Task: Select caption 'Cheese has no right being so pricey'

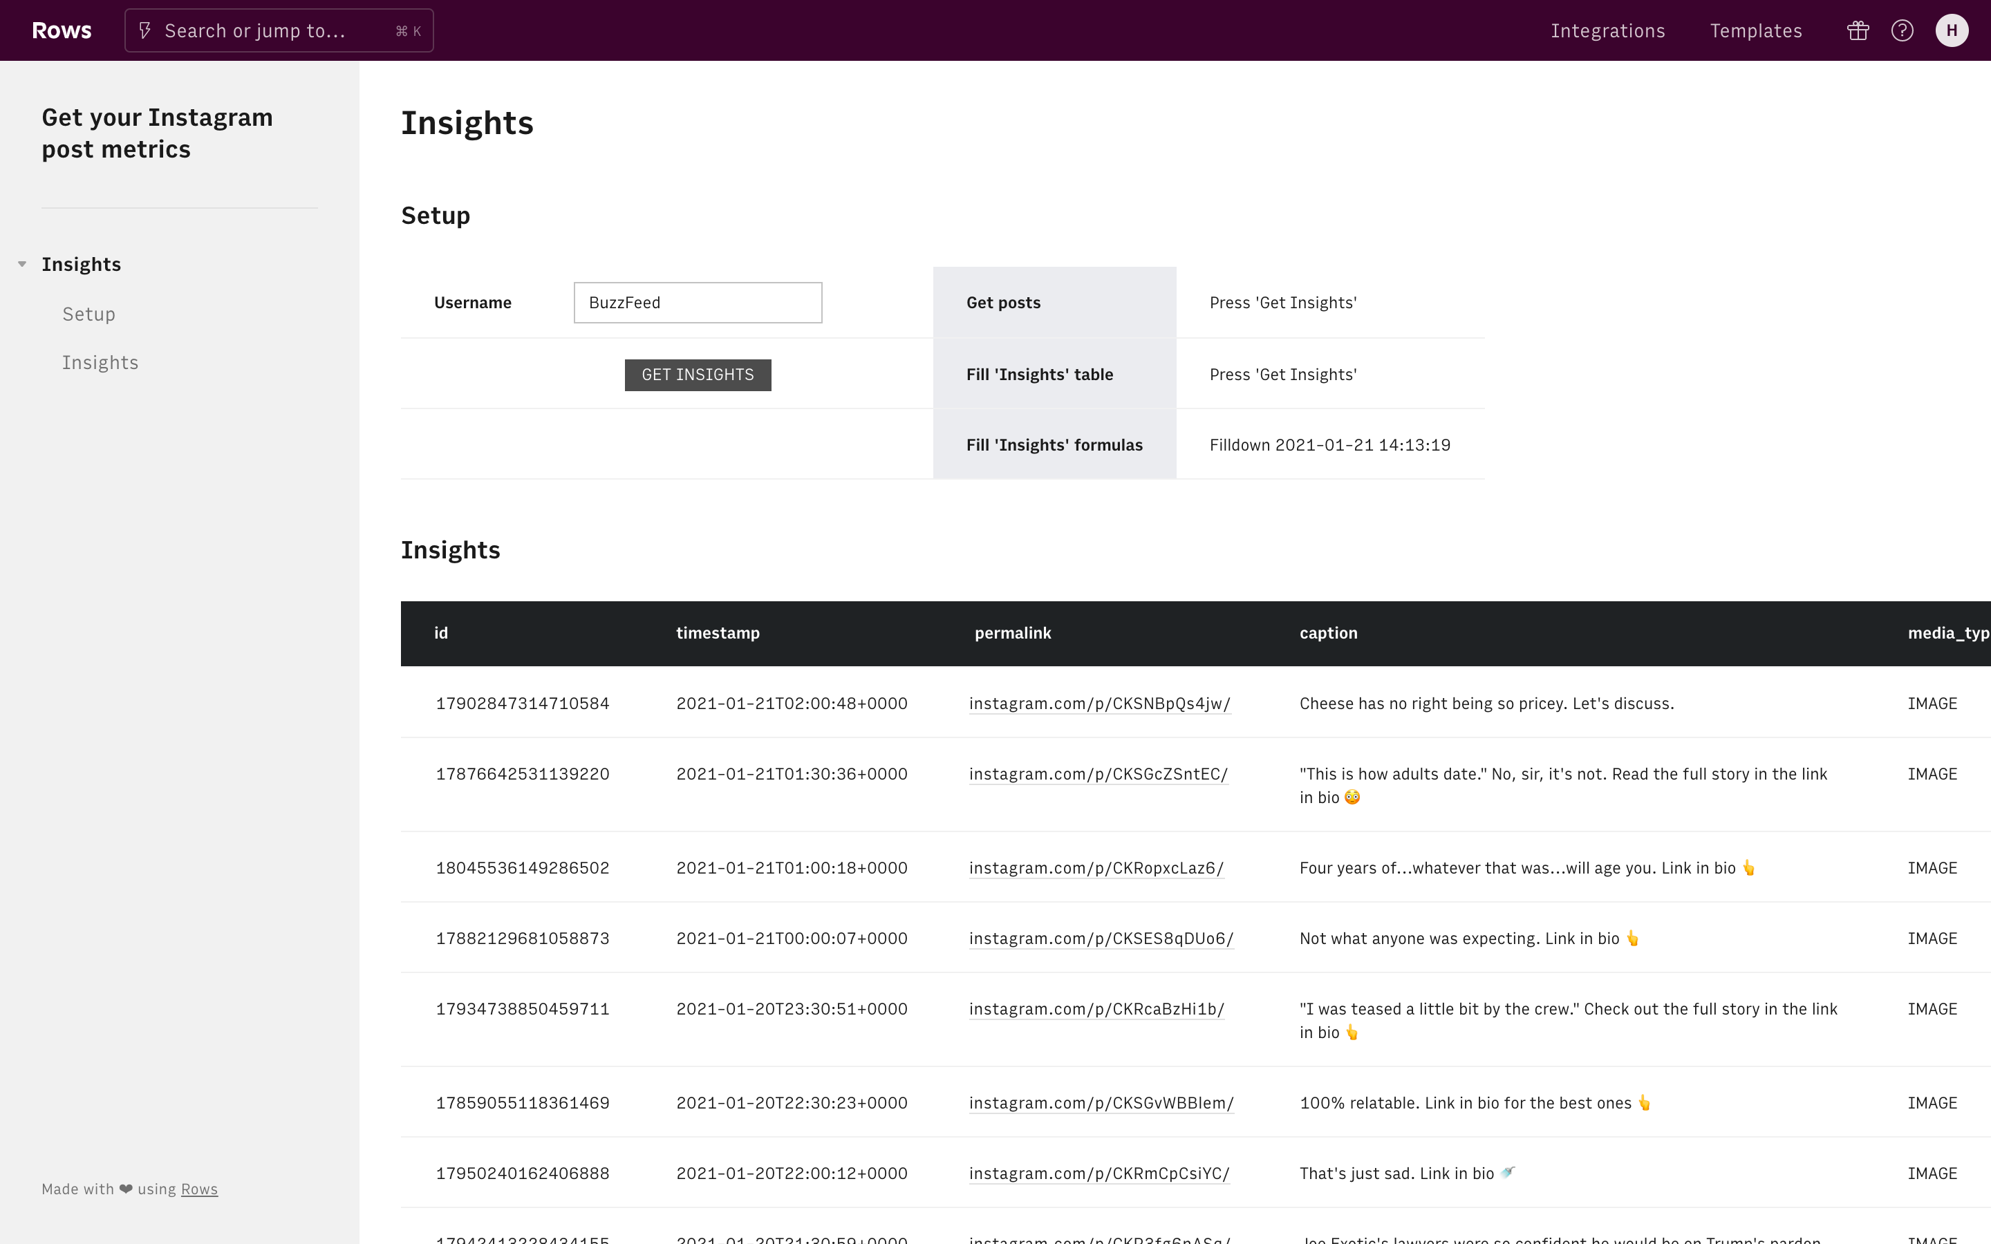Action: pyautogui.click(x=1486, y=704)
